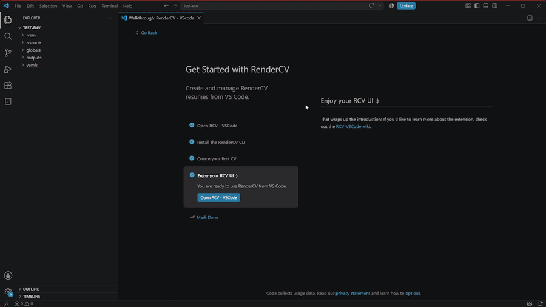546x307 pixels.
Task: Click the VS Code logo in title bar
Action: (6, 6)
